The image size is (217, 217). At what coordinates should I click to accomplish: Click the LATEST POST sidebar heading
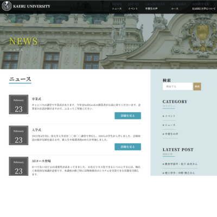pyautogui.click(x=178, y=150)
